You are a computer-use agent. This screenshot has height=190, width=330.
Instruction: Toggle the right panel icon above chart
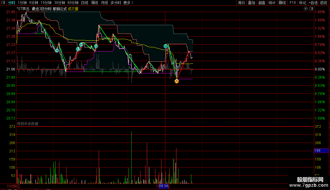[x=311, y=9]
